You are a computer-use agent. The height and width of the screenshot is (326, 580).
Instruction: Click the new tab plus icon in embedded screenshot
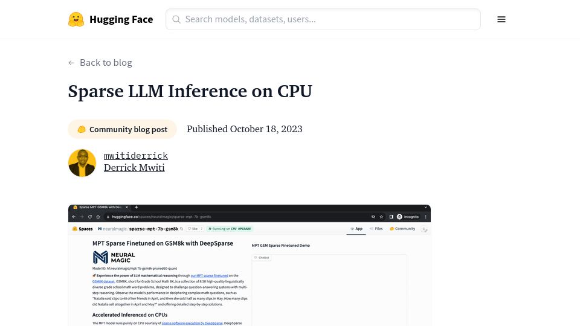136,207
